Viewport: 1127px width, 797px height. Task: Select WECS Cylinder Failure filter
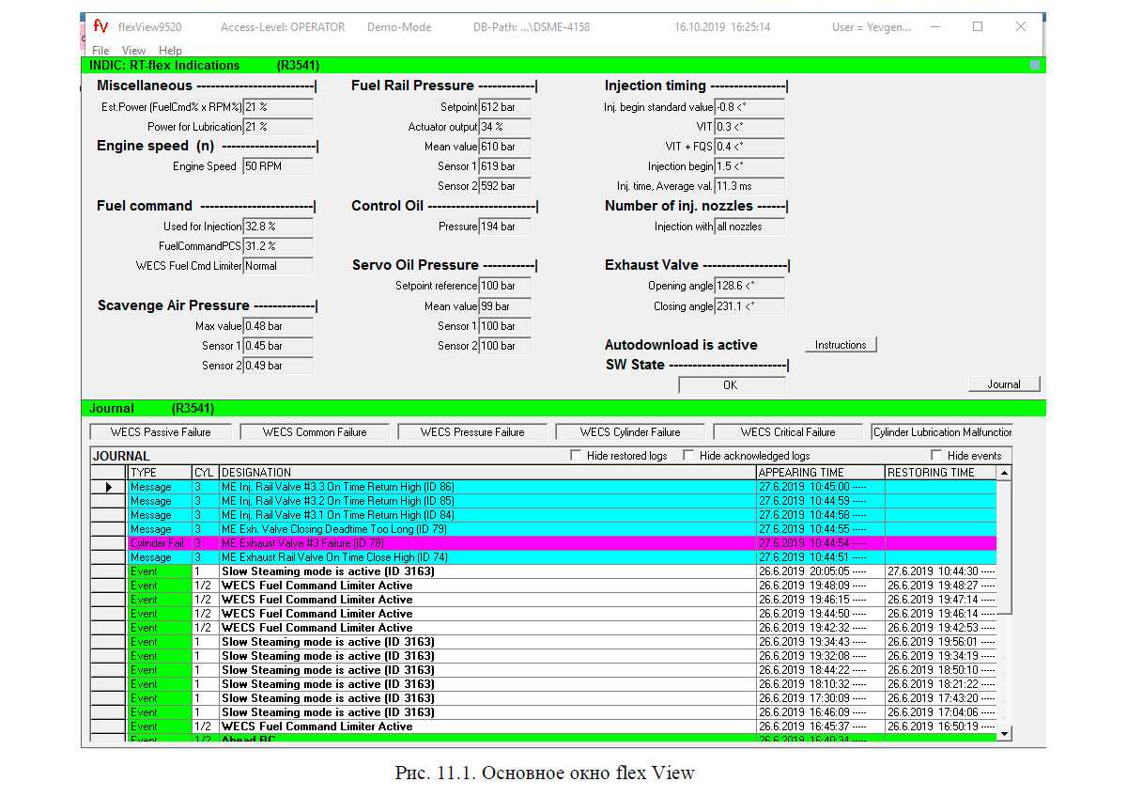[630, 432]
